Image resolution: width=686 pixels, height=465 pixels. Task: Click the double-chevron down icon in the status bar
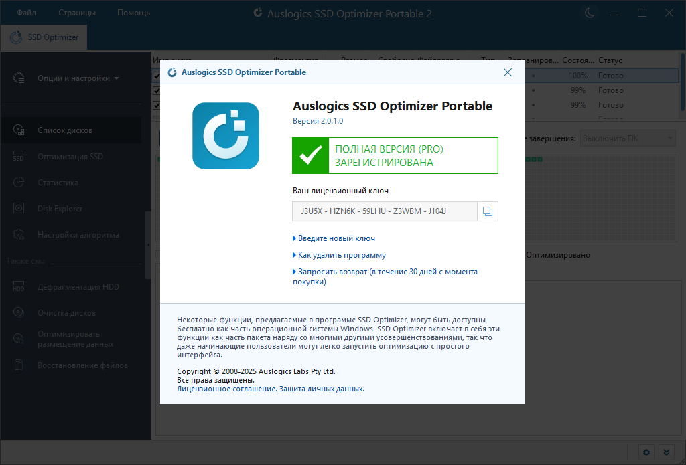point(666,452)
